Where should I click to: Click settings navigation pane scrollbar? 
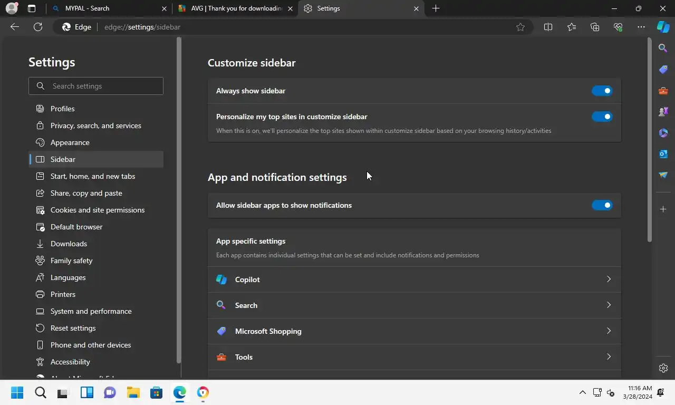pos(179,200)
